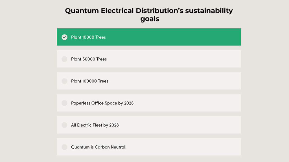Screen dimensions: 289x162
Task: Click 'Quantum is Carbon Neutral!' text
Action: pos(99,147)
